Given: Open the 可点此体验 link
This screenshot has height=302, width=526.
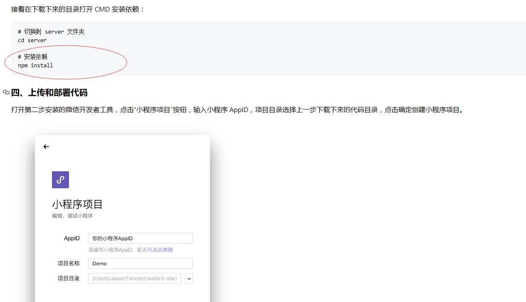Looking at the screenshot, I should 160,250.
